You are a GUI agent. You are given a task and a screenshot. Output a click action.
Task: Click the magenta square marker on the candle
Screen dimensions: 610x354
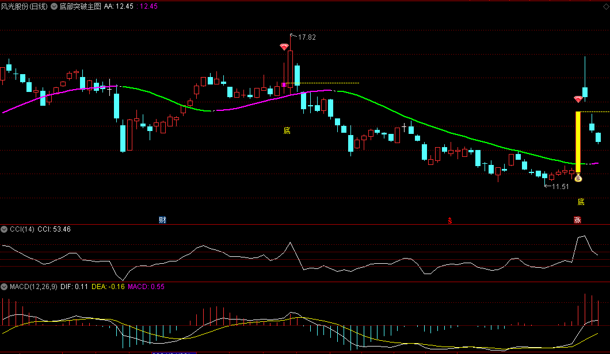pyautogui.click(x=284, y=84)
